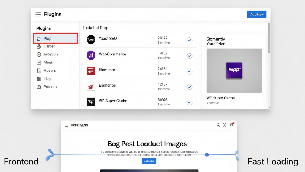This screenshot has height=172, width=305.
Task: Click the 19182 value for WooCommerce
Action: [163, 53]
